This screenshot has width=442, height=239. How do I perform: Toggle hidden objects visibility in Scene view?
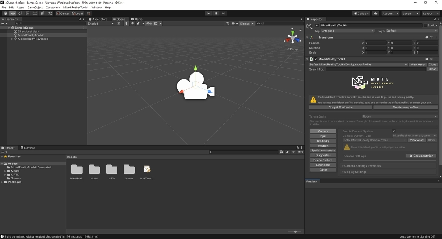(149, 24)
